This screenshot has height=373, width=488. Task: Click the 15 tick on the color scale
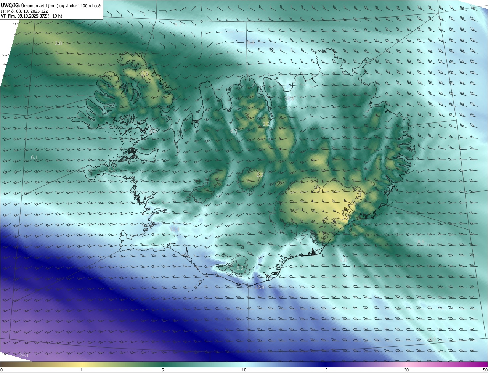325,370
